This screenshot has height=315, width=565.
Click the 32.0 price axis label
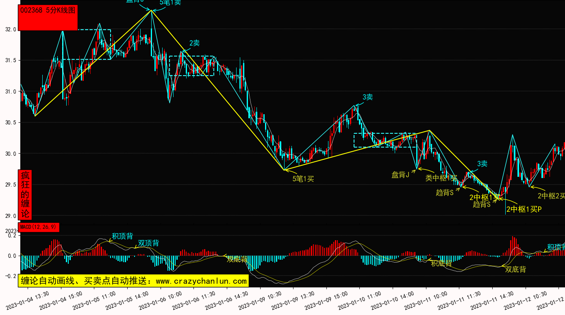pos(11,30)
